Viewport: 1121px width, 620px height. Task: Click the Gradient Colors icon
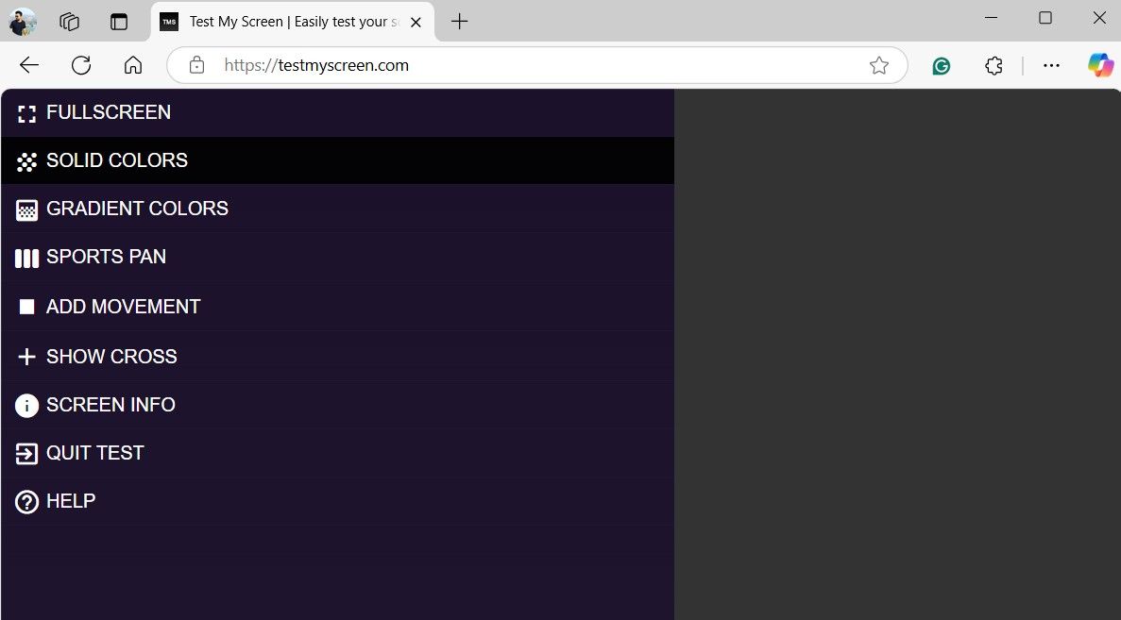pyautogui.click(x=26, y=210)
